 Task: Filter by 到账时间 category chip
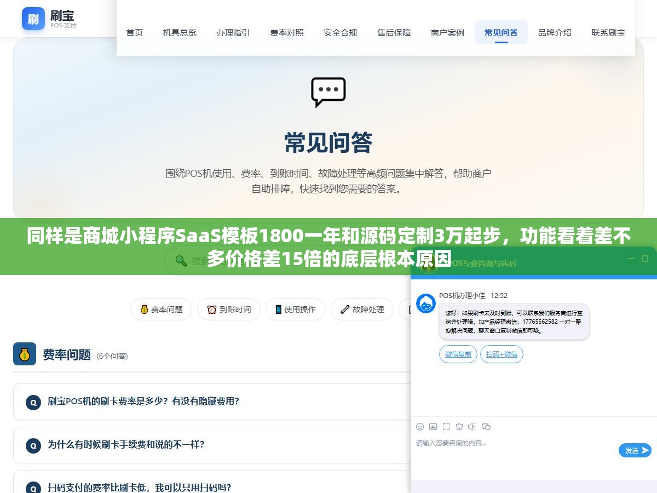(229, 309)
